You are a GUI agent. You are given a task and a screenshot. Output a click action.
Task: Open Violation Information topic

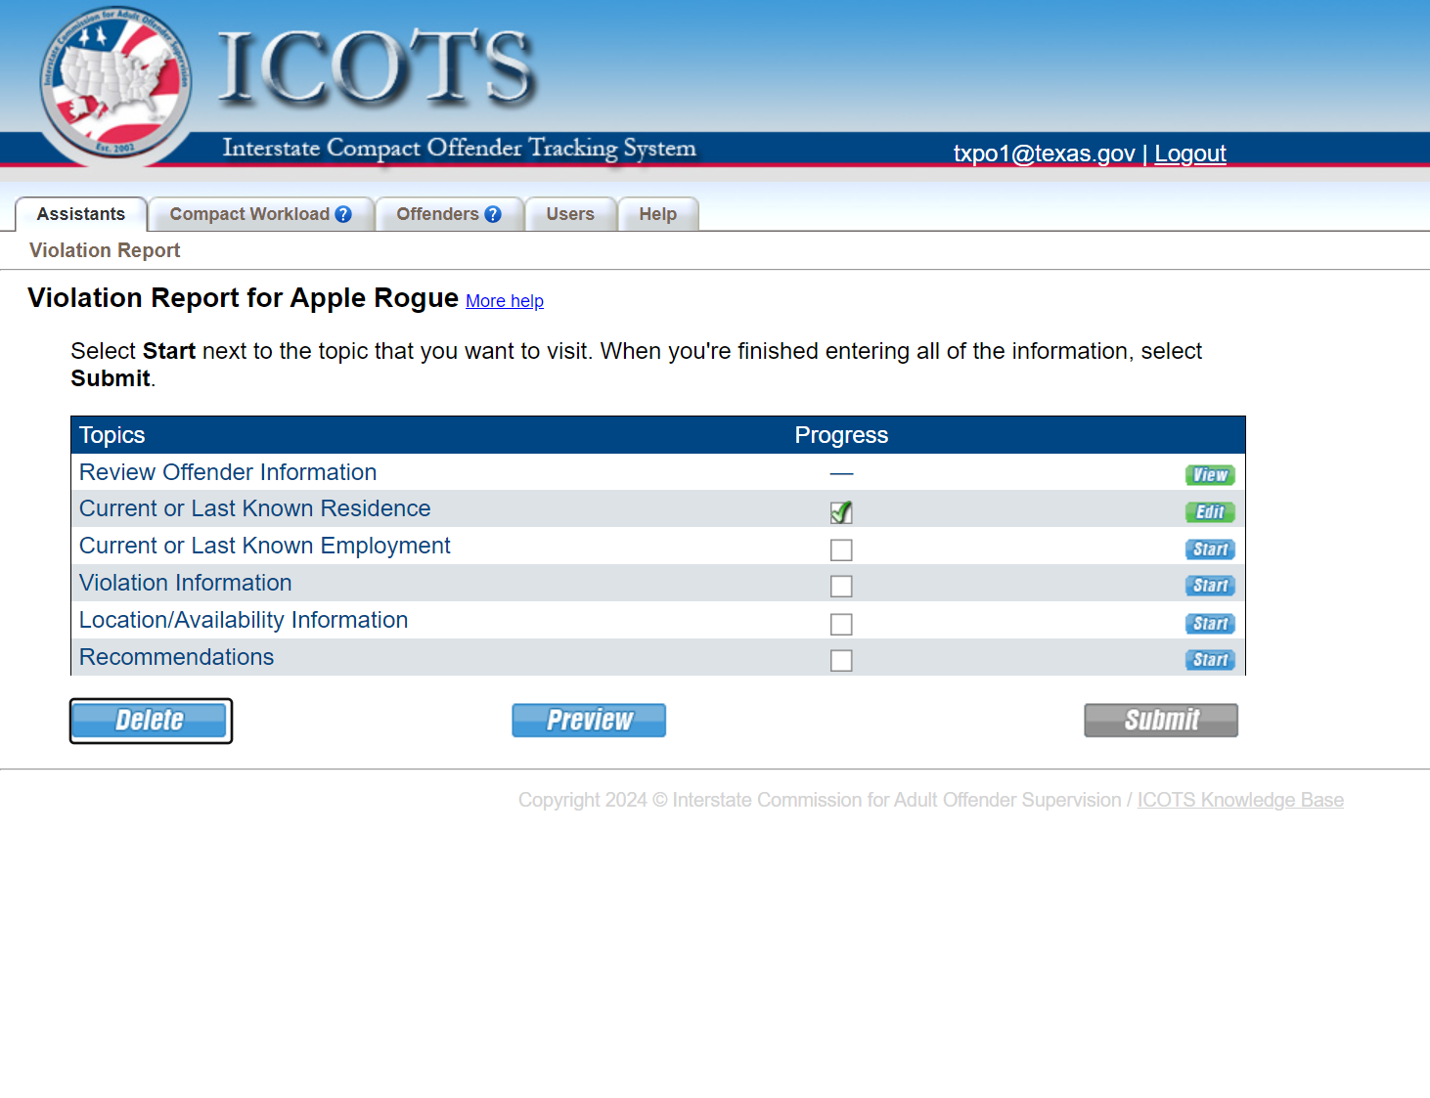186,583
